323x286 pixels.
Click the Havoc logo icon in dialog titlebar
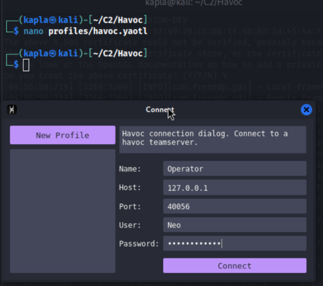pos(12,110)
